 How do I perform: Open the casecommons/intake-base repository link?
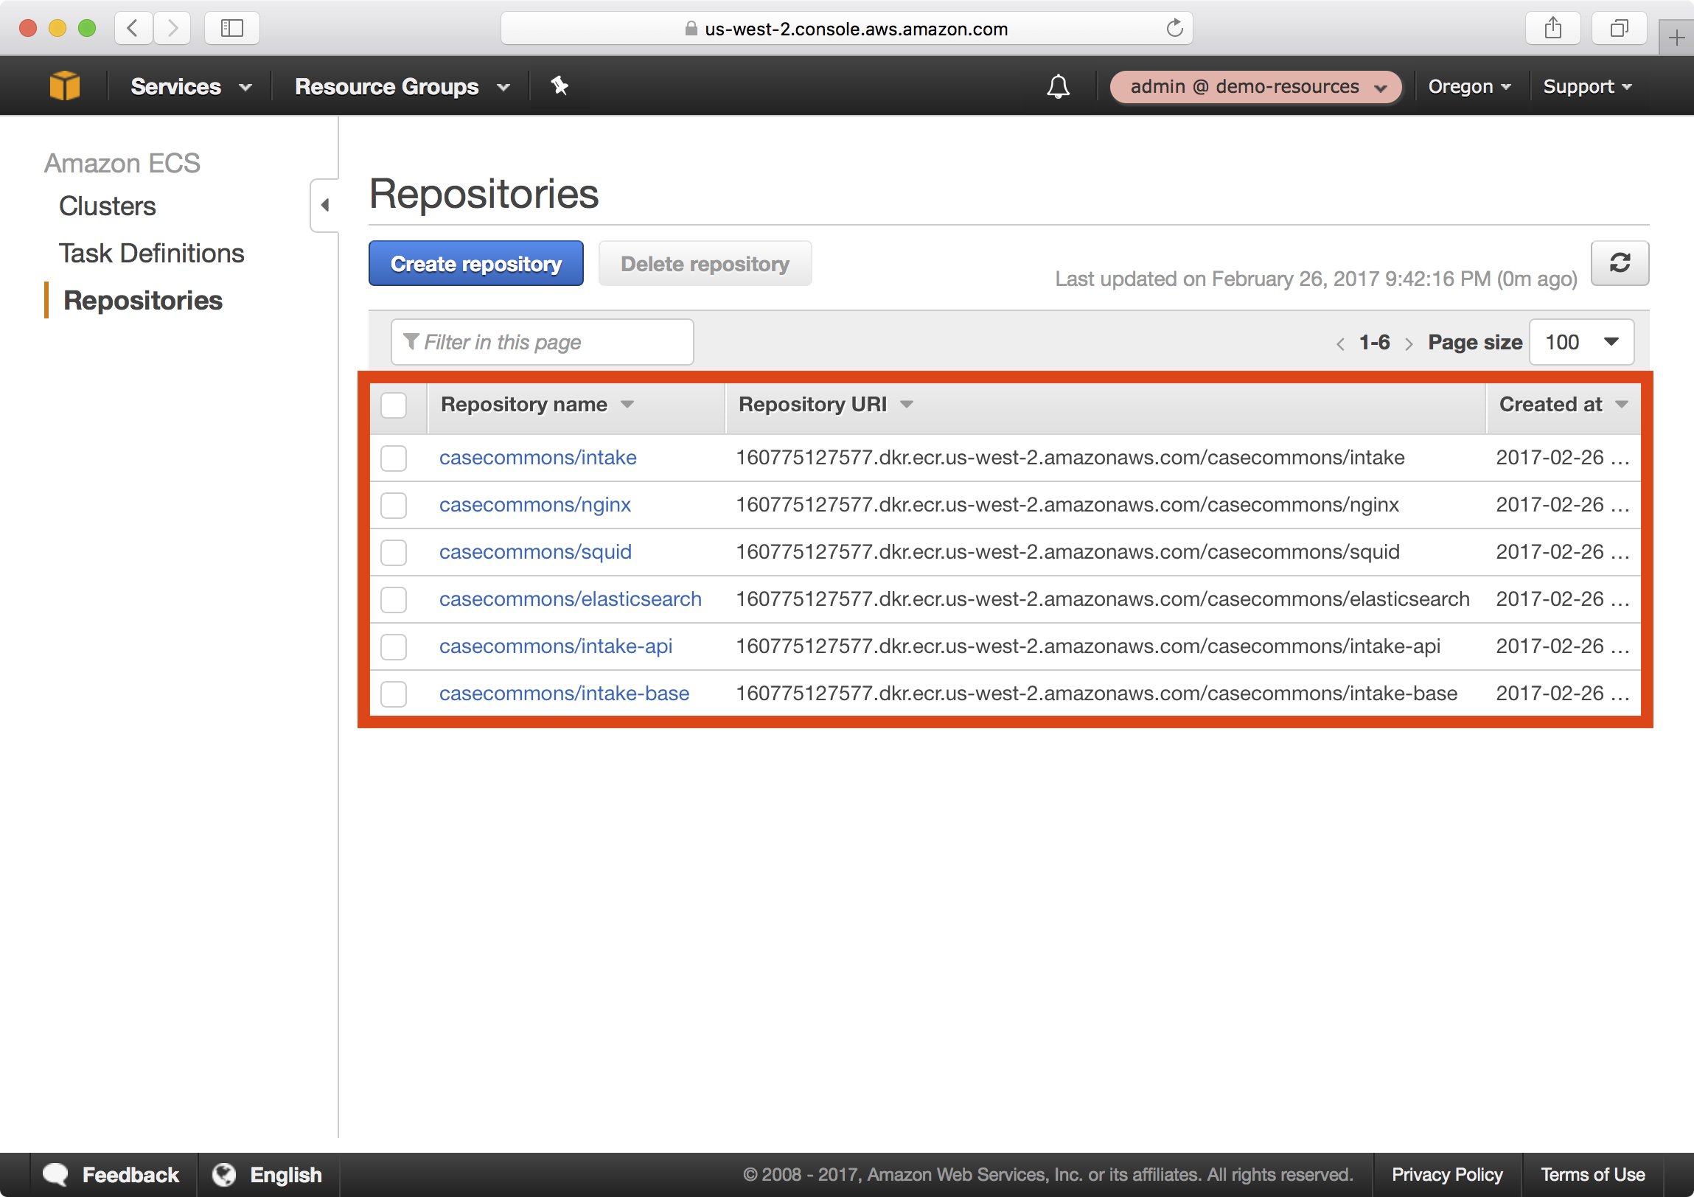[x=564, y=694]
